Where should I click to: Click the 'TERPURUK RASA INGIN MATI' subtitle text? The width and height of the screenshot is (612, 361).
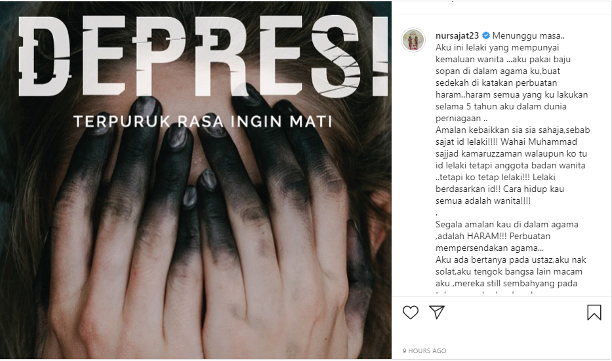(203, 121)
